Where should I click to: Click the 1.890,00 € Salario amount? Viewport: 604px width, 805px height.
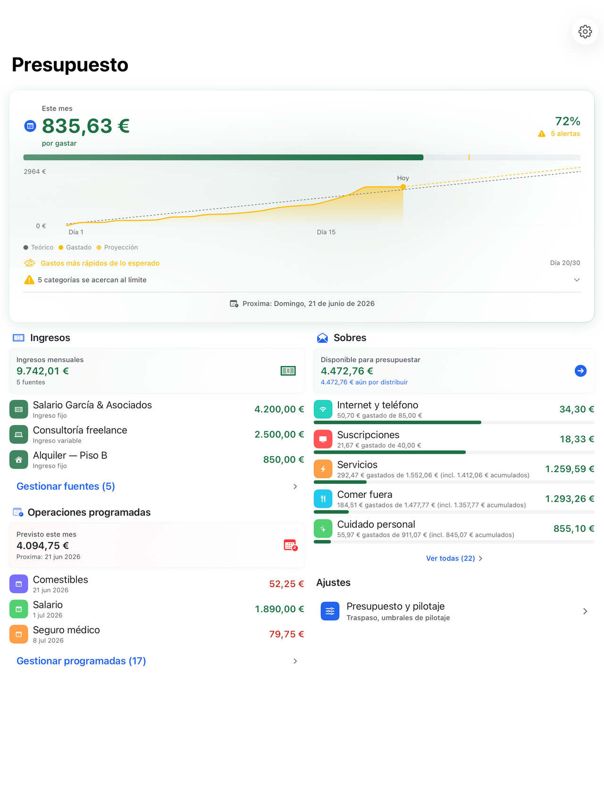[x=279, y=609]
